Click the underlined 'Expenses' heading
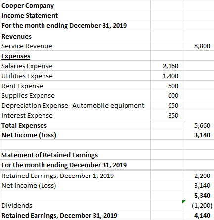The width and height of the screenshot is (214, 220). (16, 56)
